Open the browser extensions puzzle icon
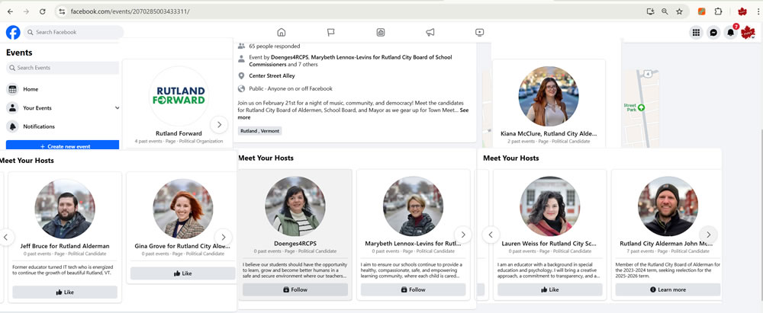Screen dimensions: 763x313 (718, 11)
